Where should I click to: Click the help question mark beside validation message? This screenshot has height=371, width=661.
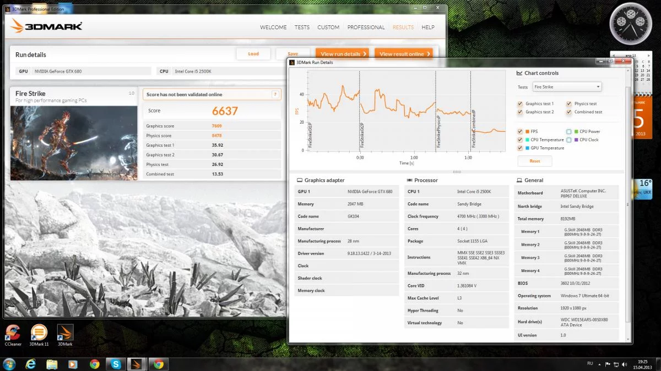tap(275, 95)
